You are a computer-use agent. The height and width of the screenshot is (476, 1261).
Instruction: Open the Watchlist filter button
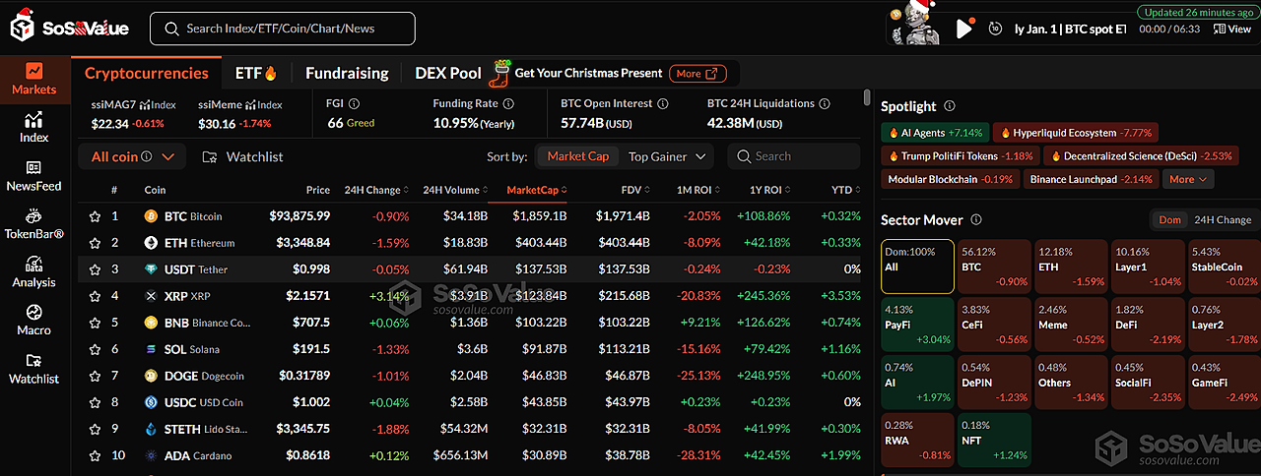click(242, 156)
